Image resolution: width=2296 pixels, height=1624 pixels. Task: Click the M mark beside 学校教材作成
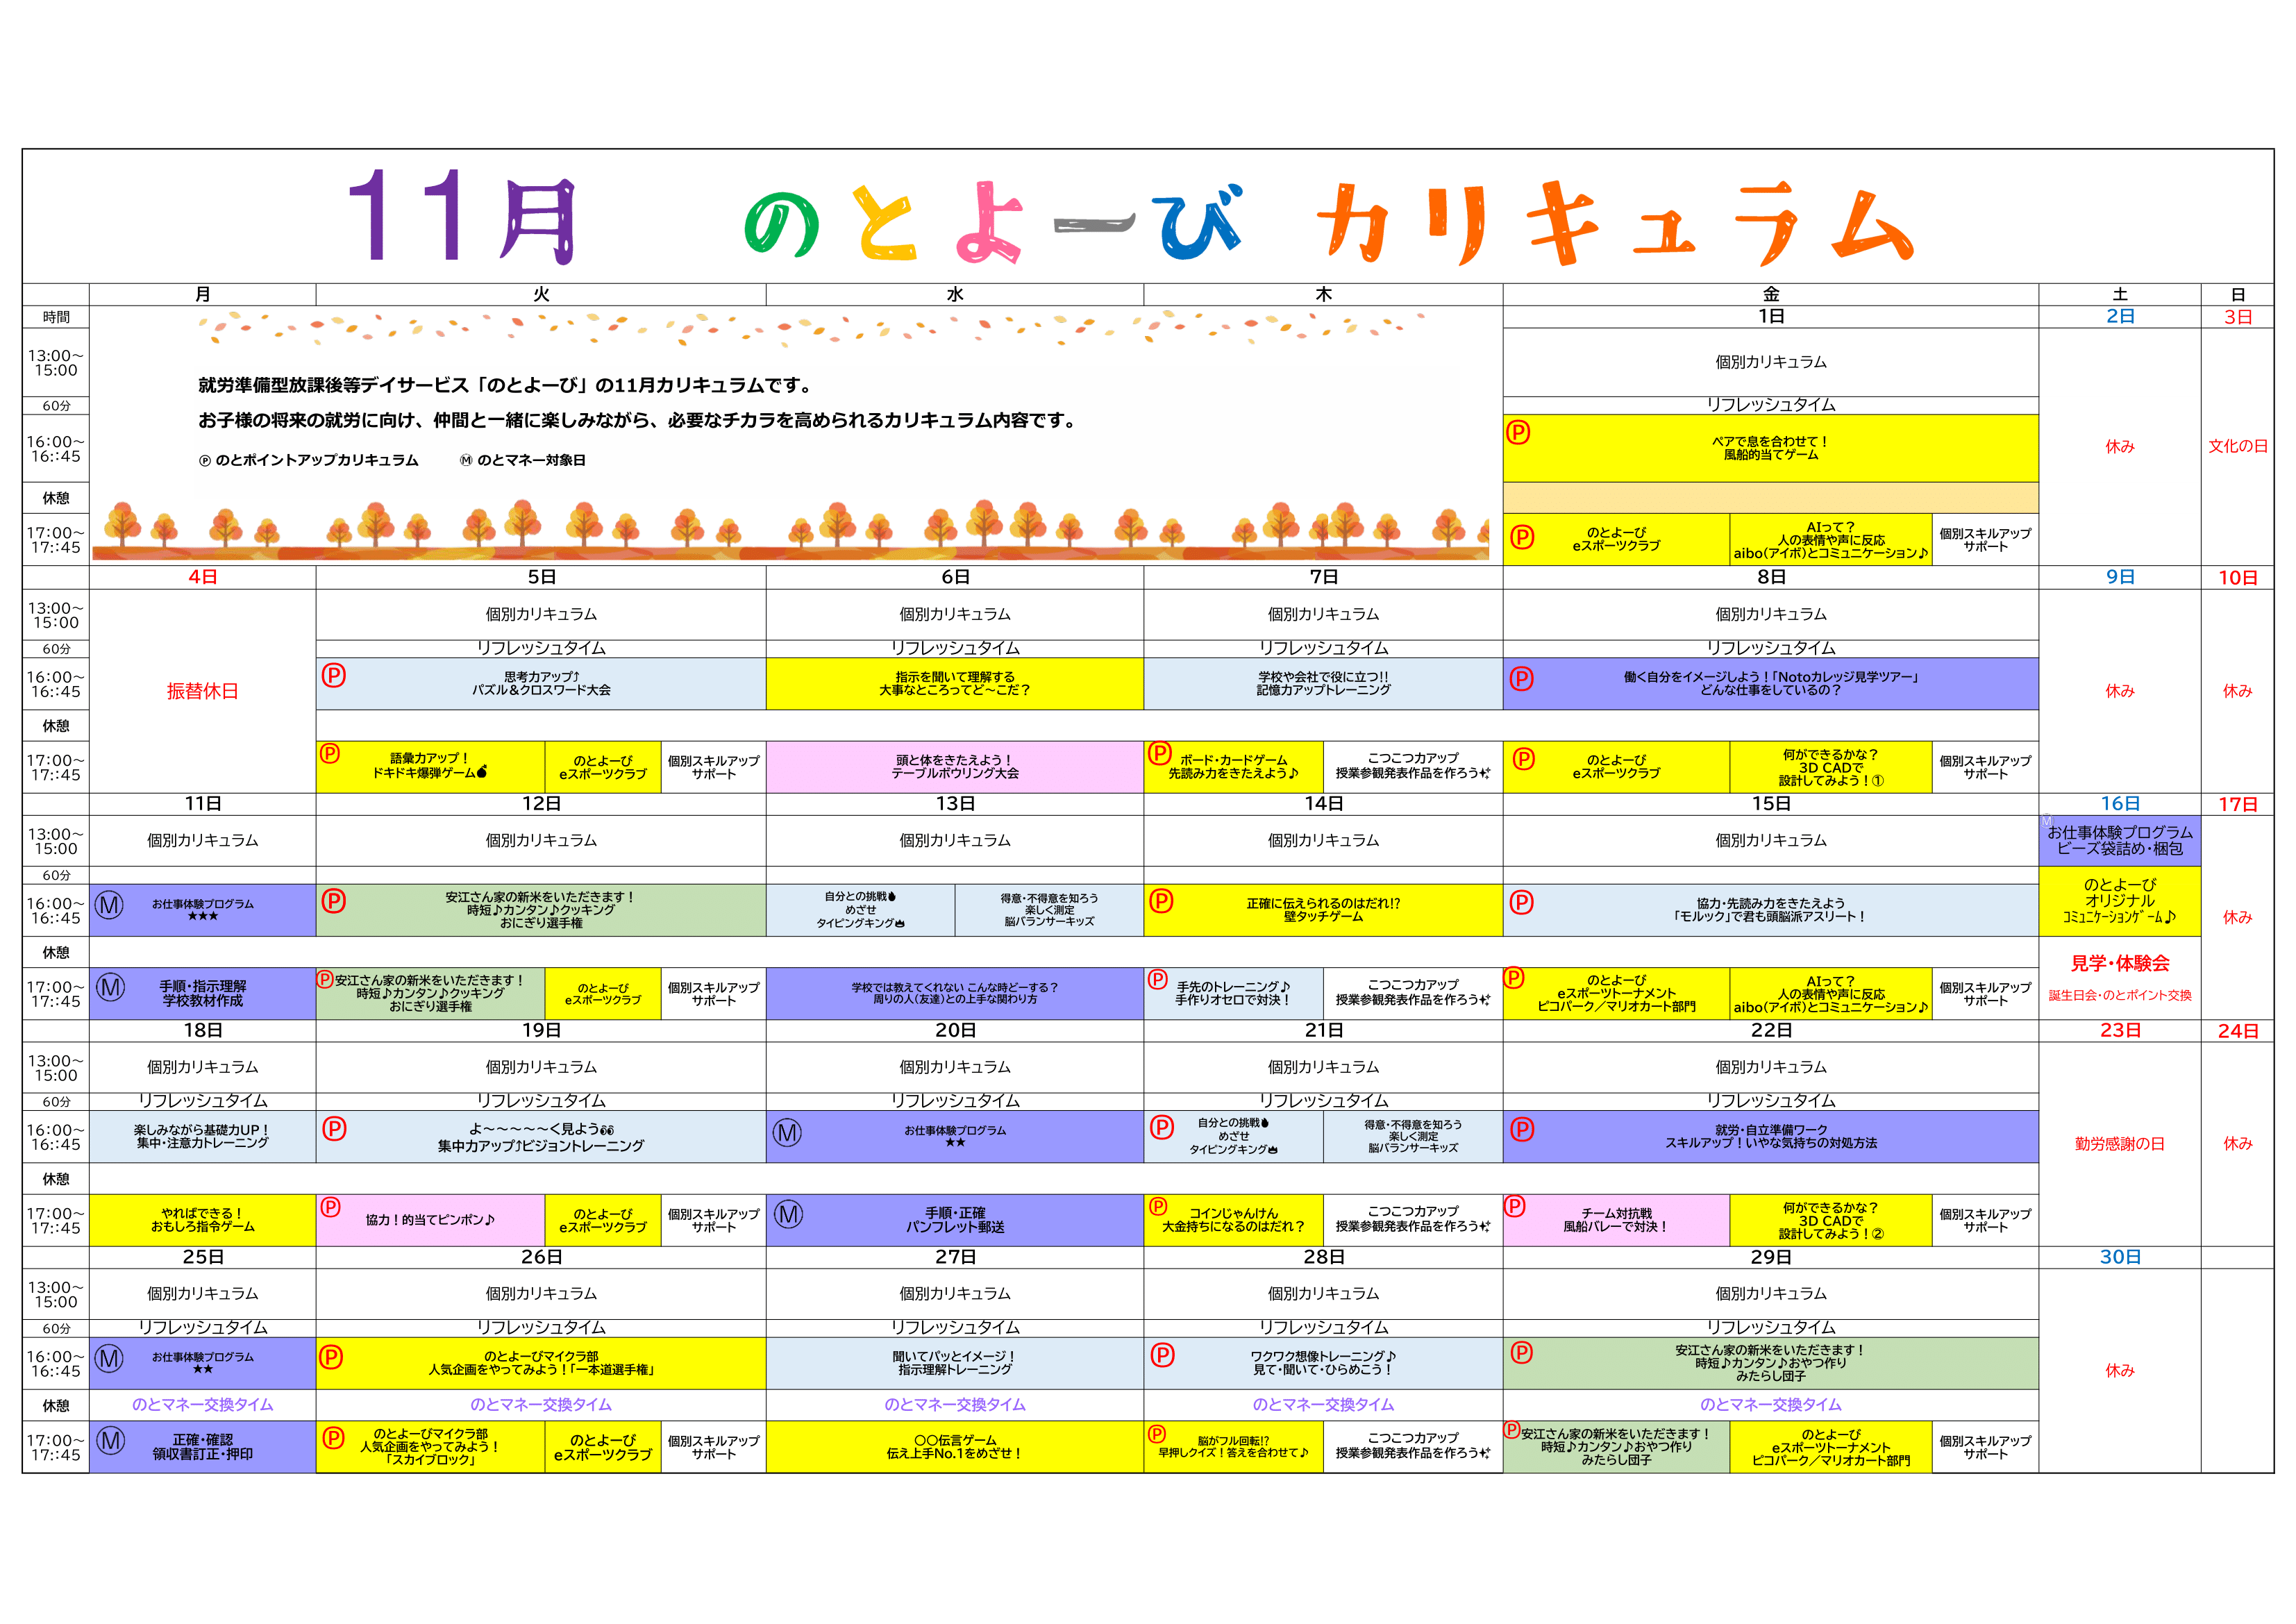(110, 988)
